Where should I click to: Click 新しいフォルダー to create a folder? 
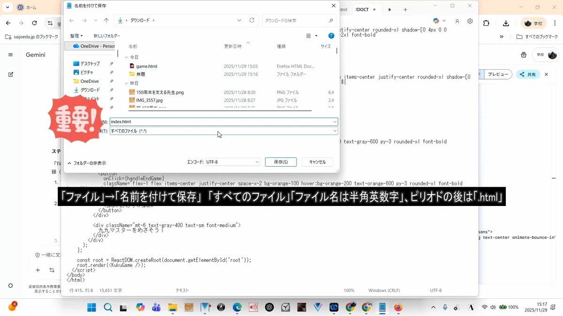point(107,36)
